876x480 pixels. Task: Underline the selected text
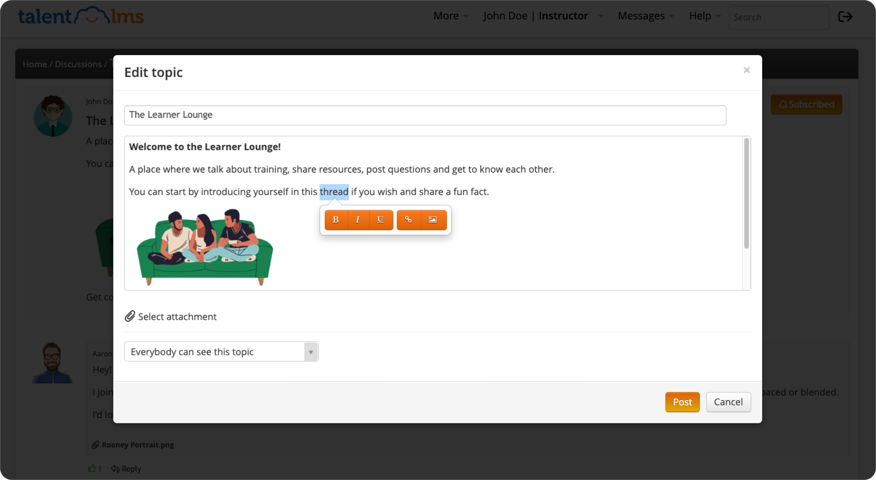[x=381, y=219]
